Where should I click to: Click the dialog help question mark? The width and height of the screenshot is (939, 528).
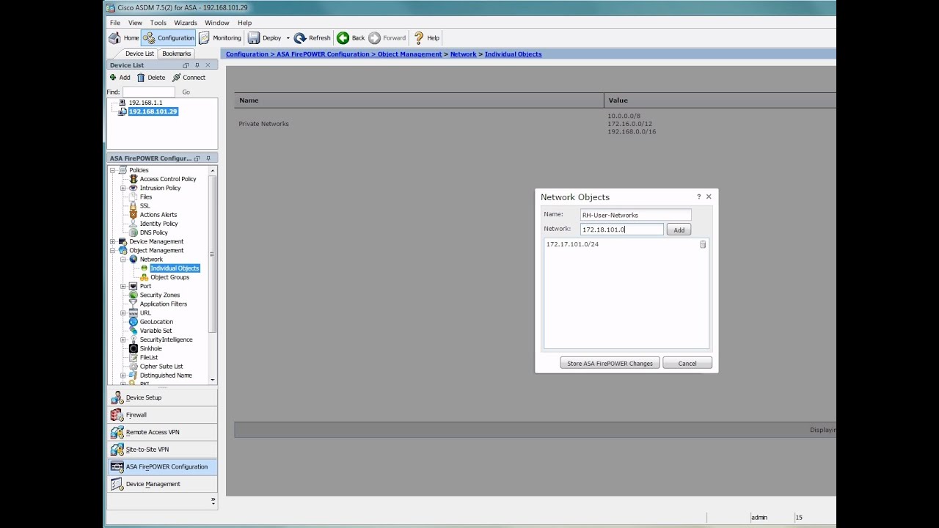coord(698,197)
